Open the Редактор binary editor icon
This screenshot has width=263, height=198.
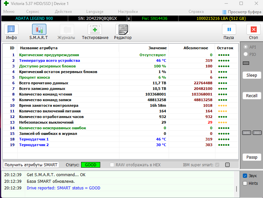pyautogui.click(x=123, y=29)
